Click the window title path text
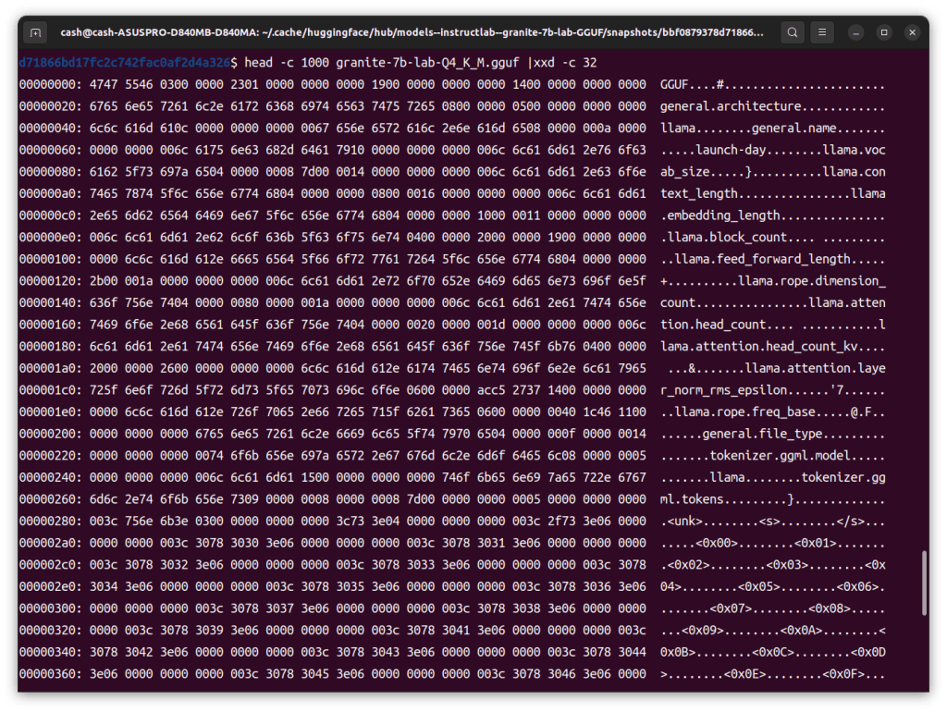The height and width of the screenshot is (712, 947). tap(412, 32)
